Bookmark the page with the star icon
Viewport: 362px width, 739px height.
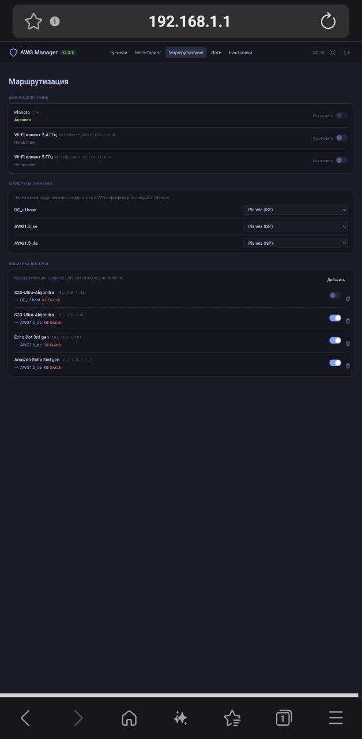(x=33, y=22)
